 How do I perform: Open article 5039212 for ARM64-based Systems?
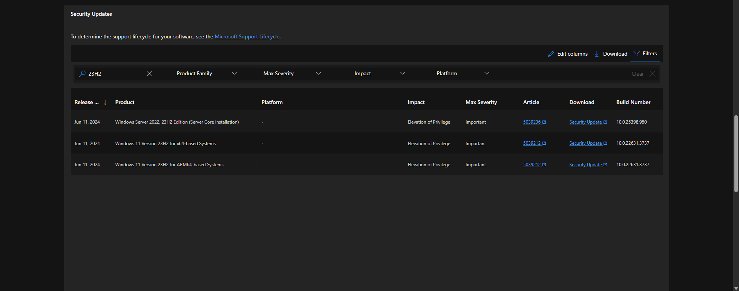pos(532,165)
